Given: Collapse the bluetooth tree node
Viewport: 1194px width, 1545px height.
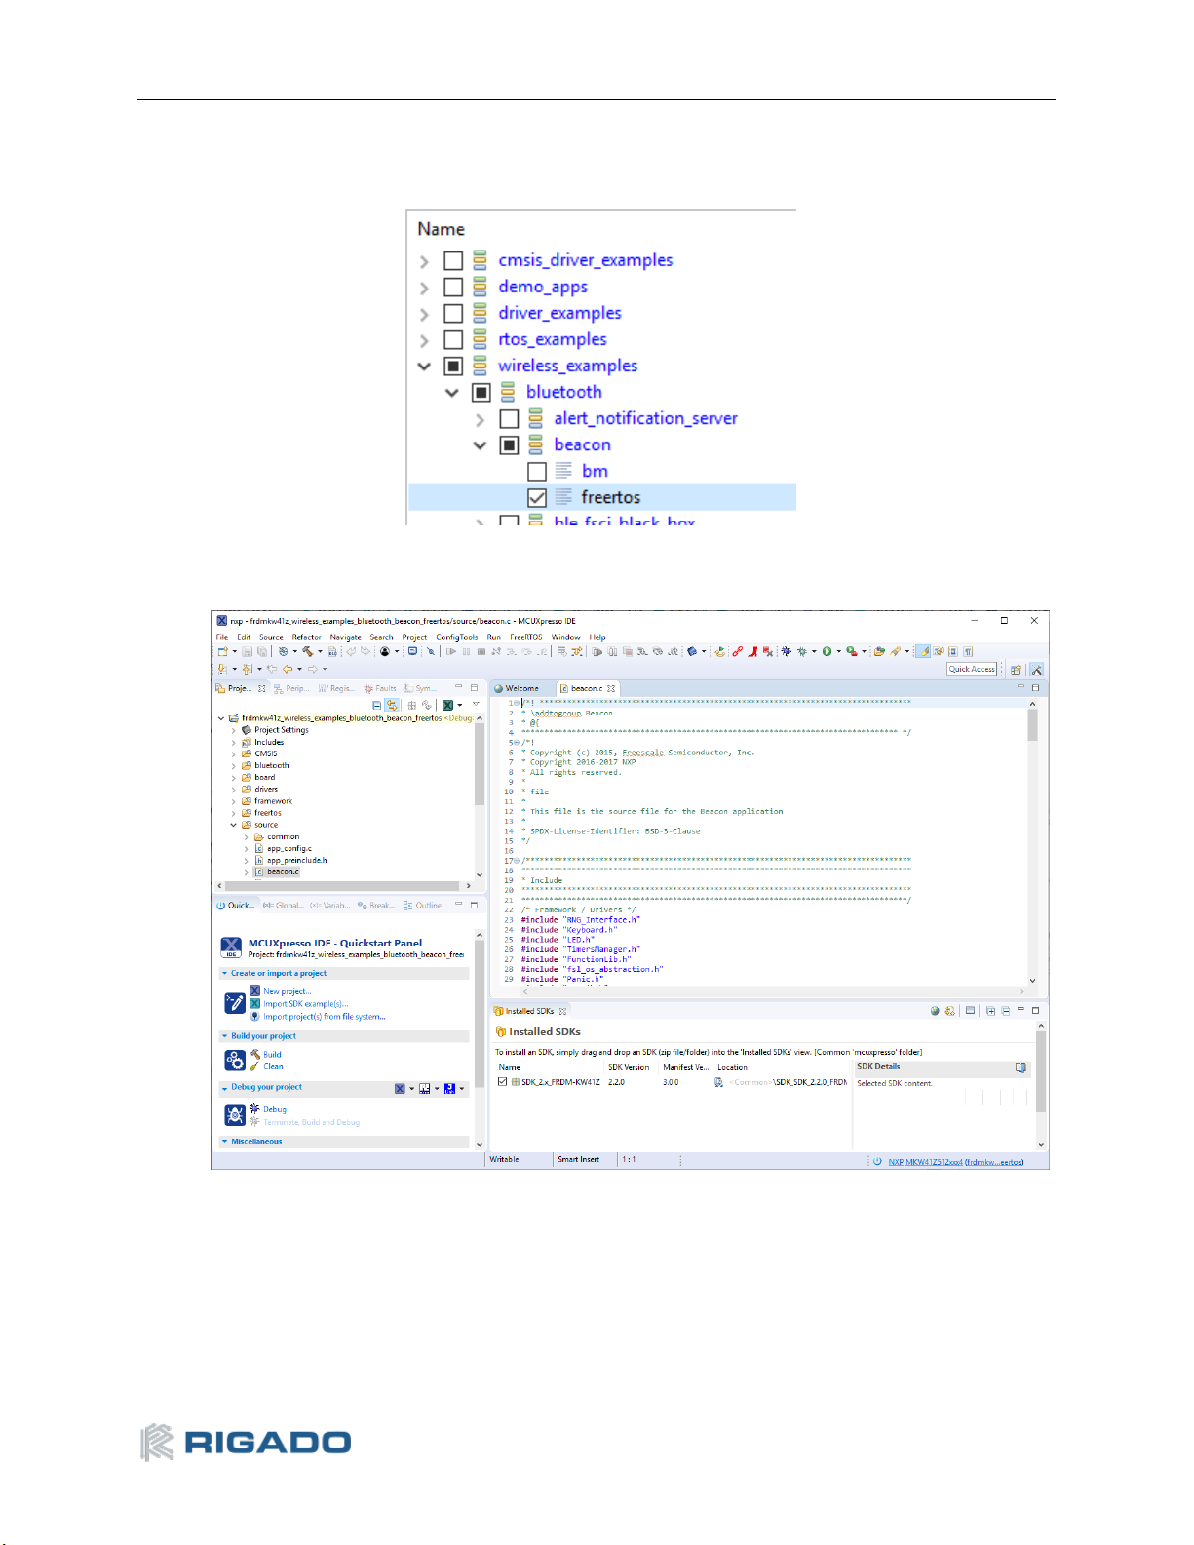Looking at the screenshot, I should tap(452, 393).
